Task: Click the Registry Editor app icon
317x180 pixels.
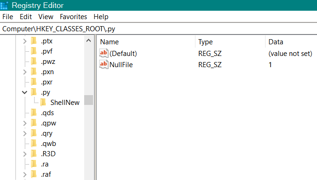Action: coord(4,5)
